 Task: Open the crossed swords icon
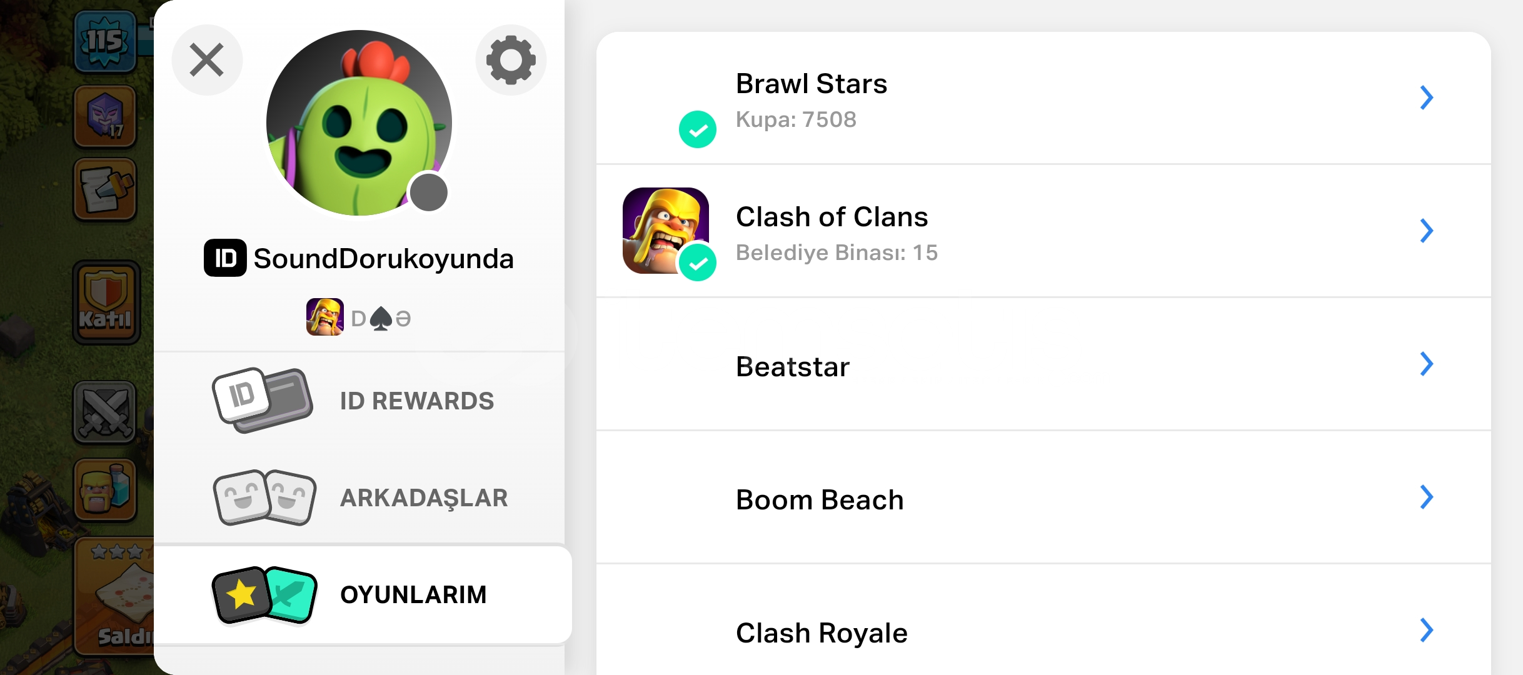pyautogui.click(x=105, y=412)
